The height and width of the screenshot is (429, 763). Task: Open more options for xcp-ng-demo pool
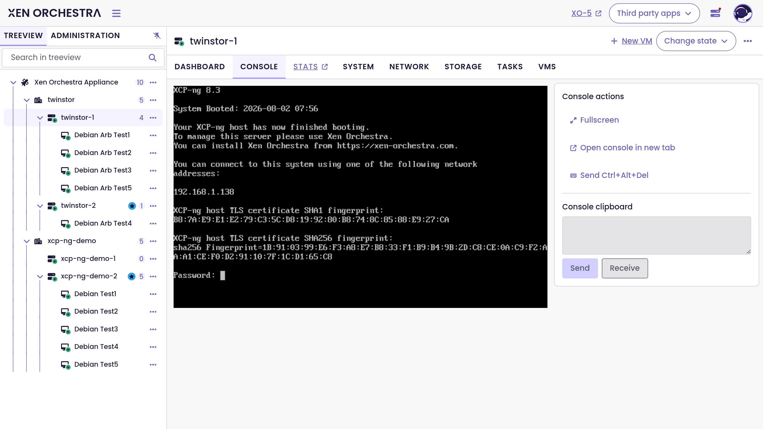[153, 241]
